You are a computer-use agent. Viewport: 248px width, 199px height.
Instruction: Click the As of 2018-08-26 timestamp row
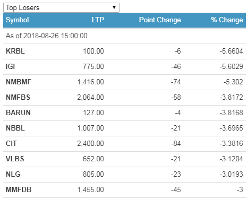[124, 36]
